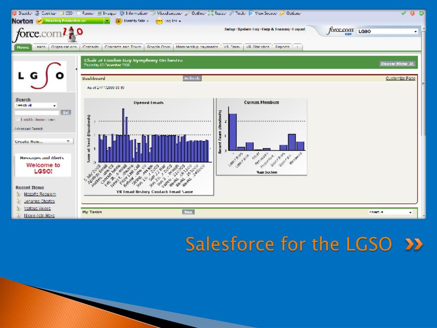Click the red error status icon
Image resolution: width=437 pixels, height=328 pixels.
point(413,13)
